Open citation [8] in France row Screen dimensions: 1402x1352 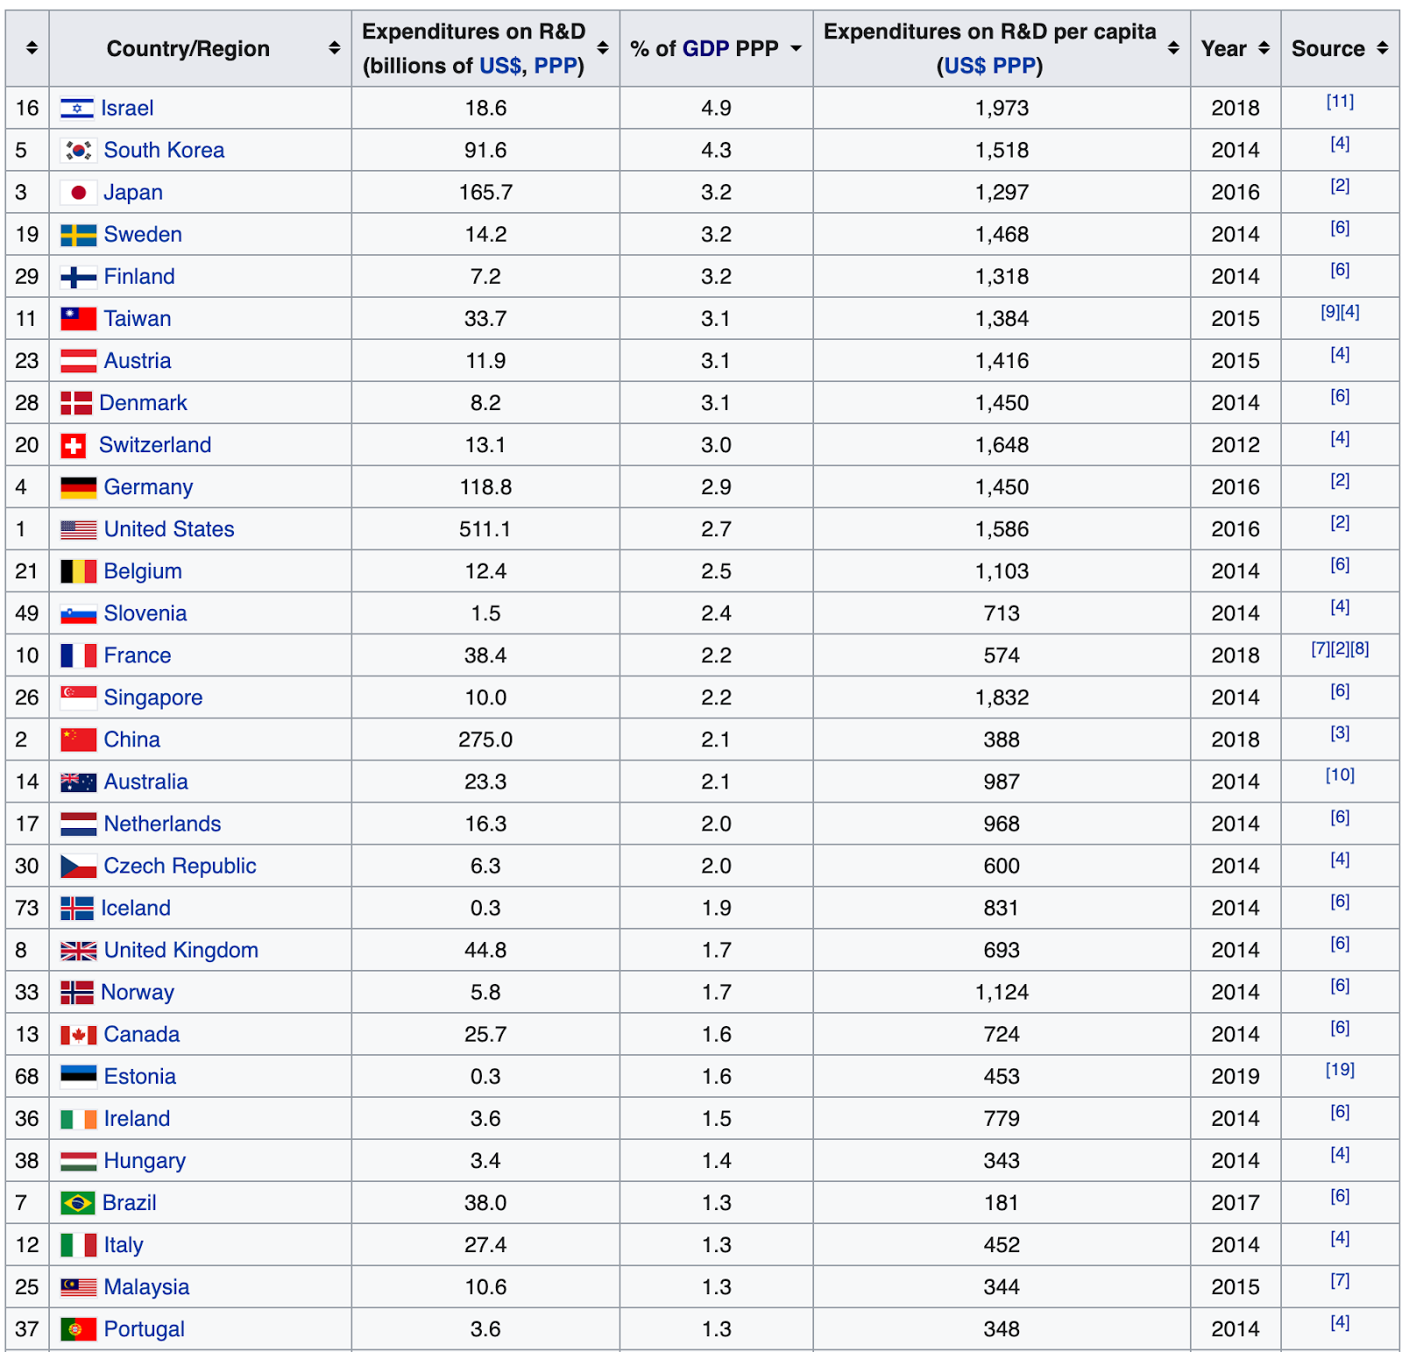pos(1360,649)
